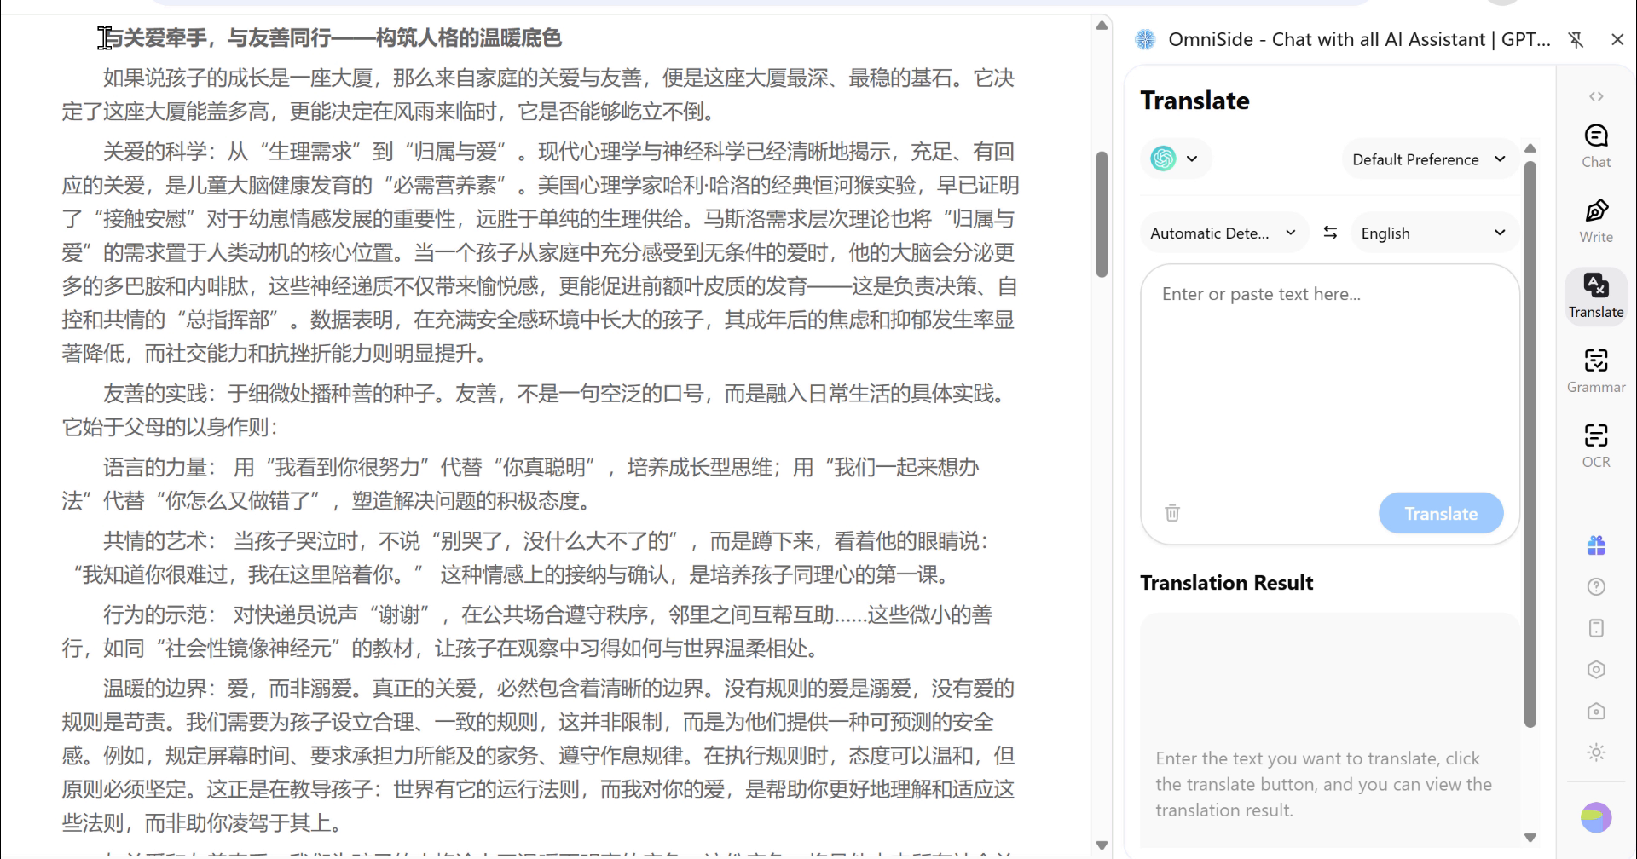Swap source and target languages

click(x=1329, y=233)
